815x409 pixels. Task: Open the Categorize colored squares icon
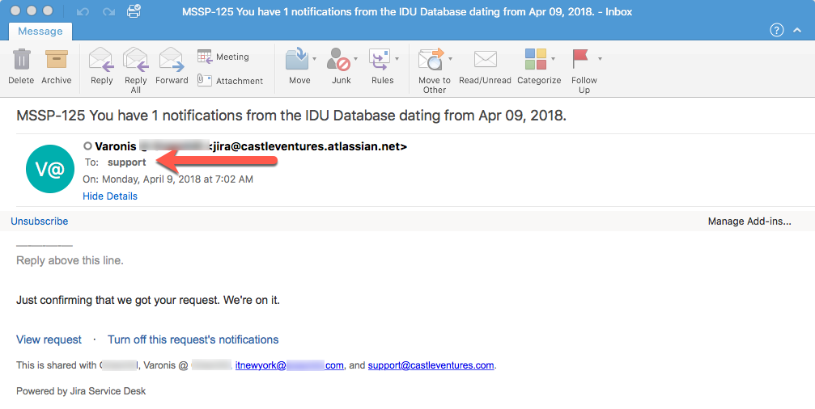[536, 59]
